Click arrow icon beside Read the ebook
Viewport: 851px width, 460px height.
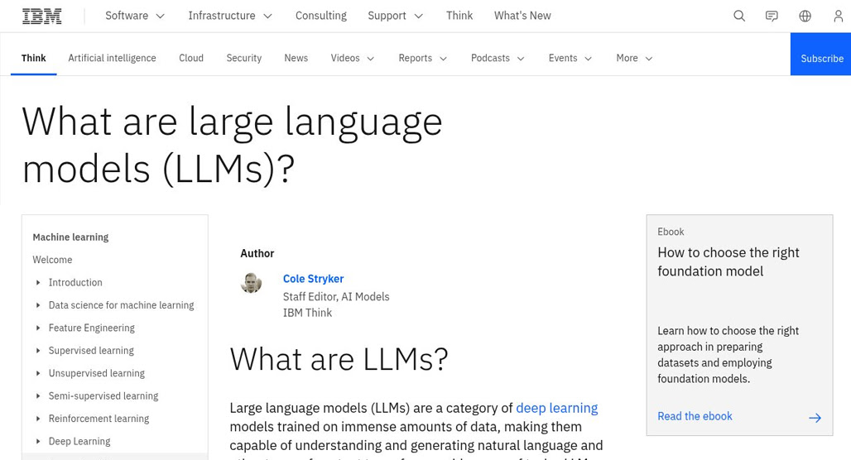[x=815, y=417]
